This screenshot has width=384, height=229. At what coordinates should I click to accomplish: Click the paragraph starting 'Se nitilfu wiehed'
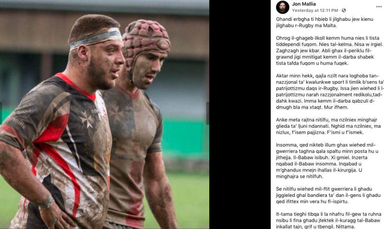pos(328,195)
